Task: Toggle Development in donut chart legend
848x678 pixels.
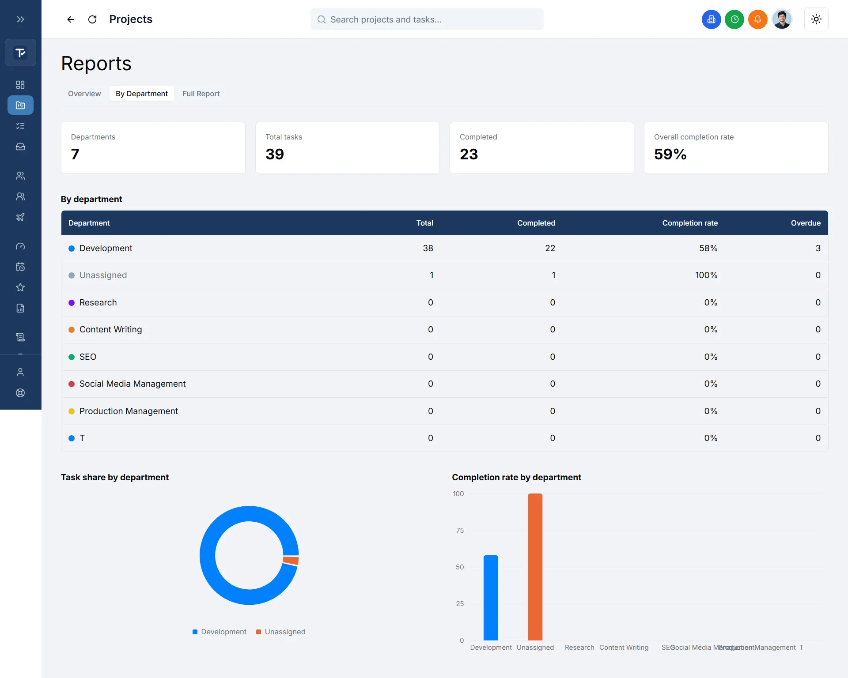Action: (220, 632)
